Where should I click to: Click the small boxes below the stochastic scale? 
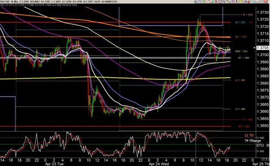point(265,159)
